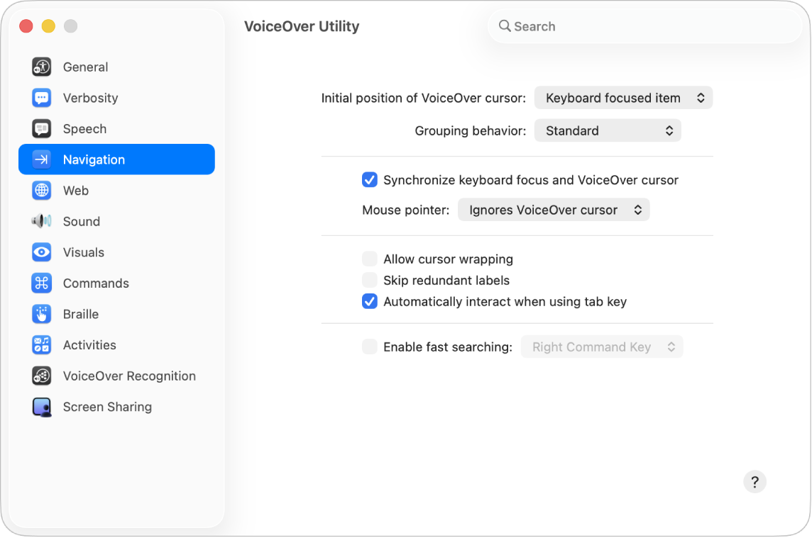
Task: Enable fast searching checkbox
Action: pyautogui.click(x=369, y=347)
